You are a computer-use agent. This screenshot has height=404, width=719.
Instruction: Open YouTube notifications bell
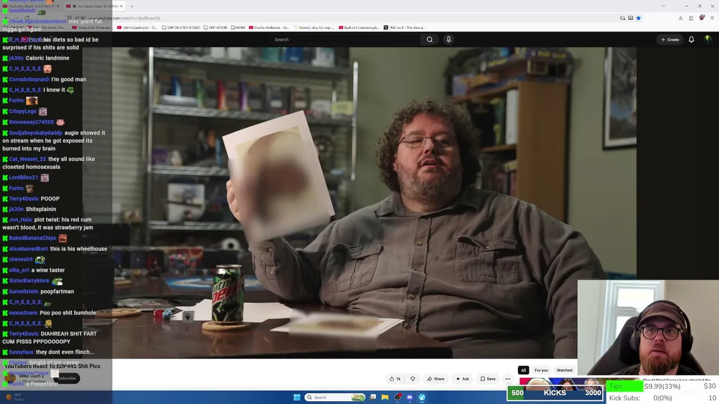[691, 39]
